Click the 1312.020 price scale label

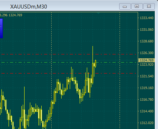coord(147,123)
